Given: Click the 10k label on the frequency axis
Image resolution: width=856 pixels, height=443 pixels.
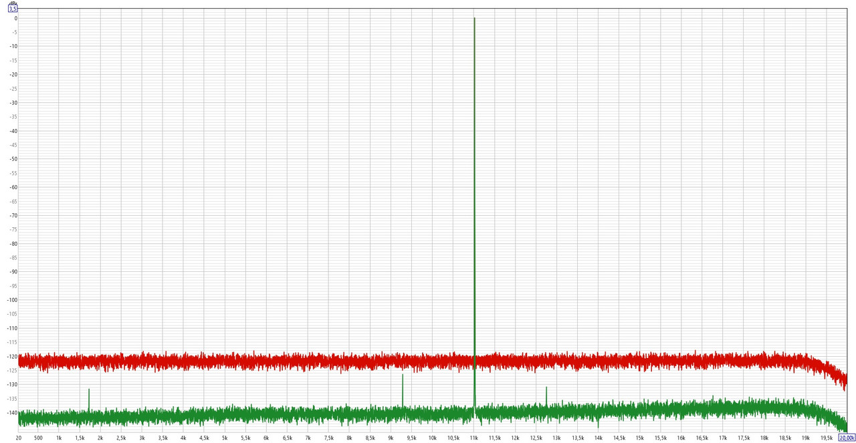Looking at the screenshot, I should [432, 438].
